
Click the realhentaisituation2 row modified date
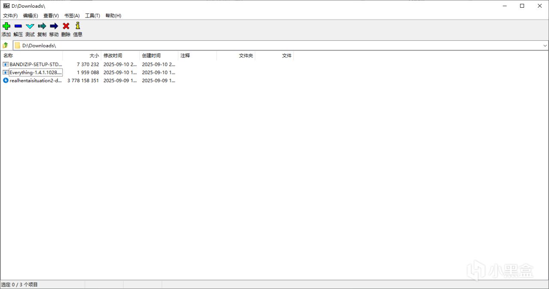click(x=120, y=80)
